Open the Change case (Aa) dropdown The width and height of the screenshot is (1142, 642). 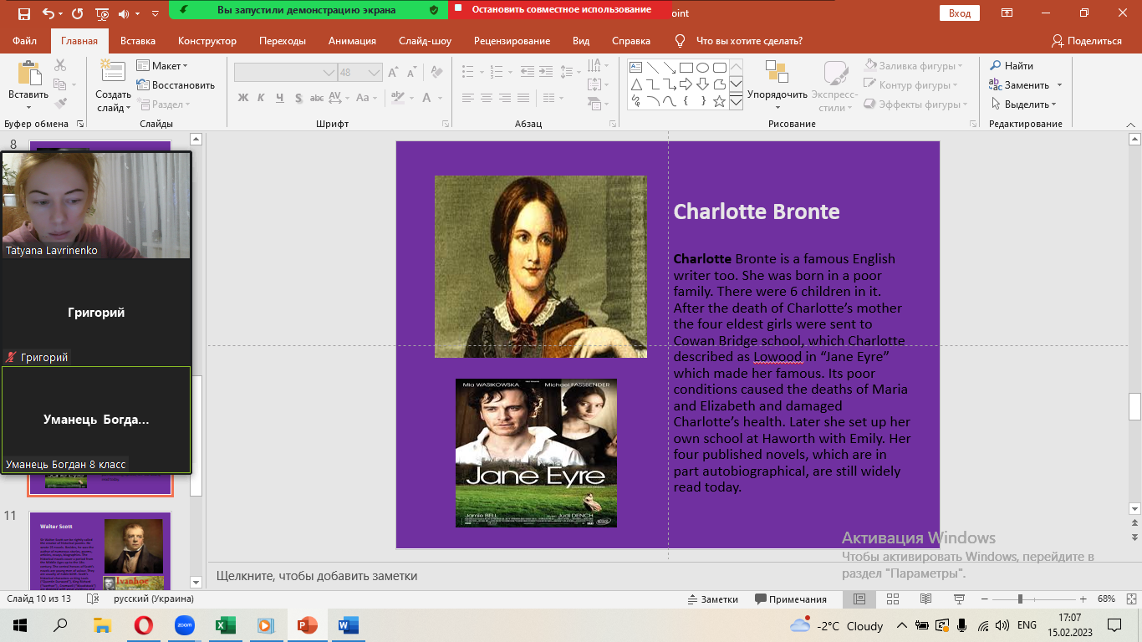(x=366, y=98)
